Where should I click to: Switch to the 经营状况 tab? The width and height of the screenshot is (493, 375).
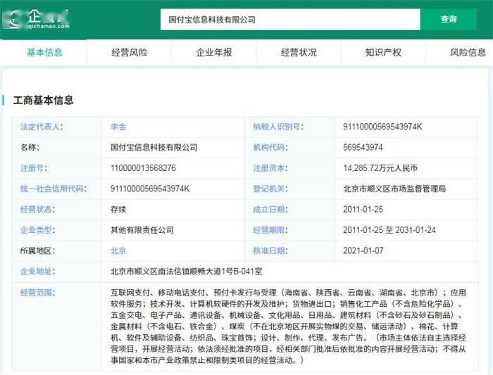pyautogui.click(x=299, y=52)
